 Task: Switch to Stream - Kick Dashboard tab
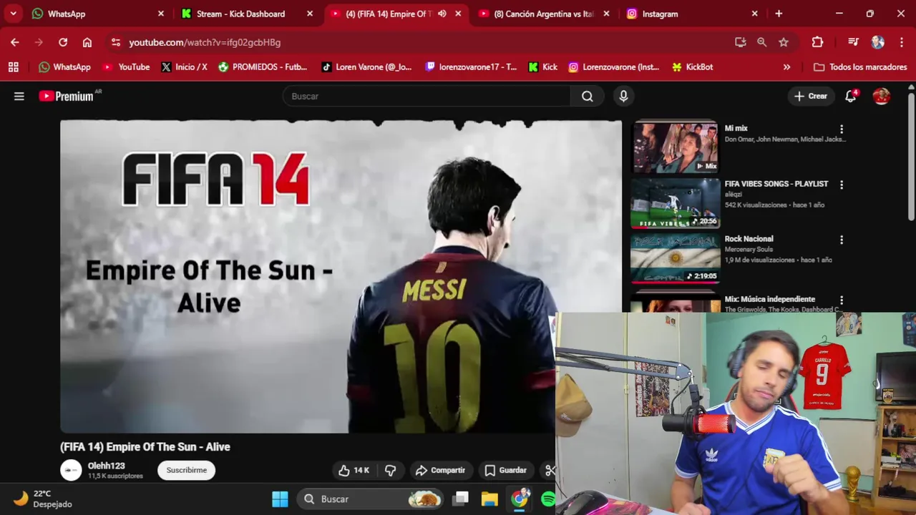coord(247,14)
